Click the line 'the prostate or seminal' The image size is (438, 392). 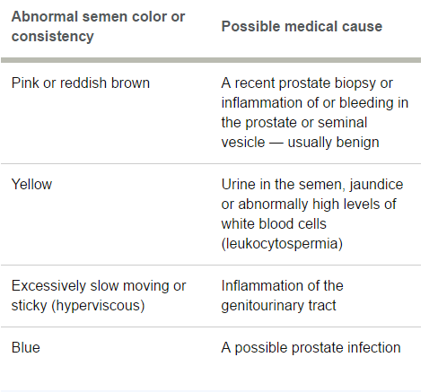(x=294, y=122)
